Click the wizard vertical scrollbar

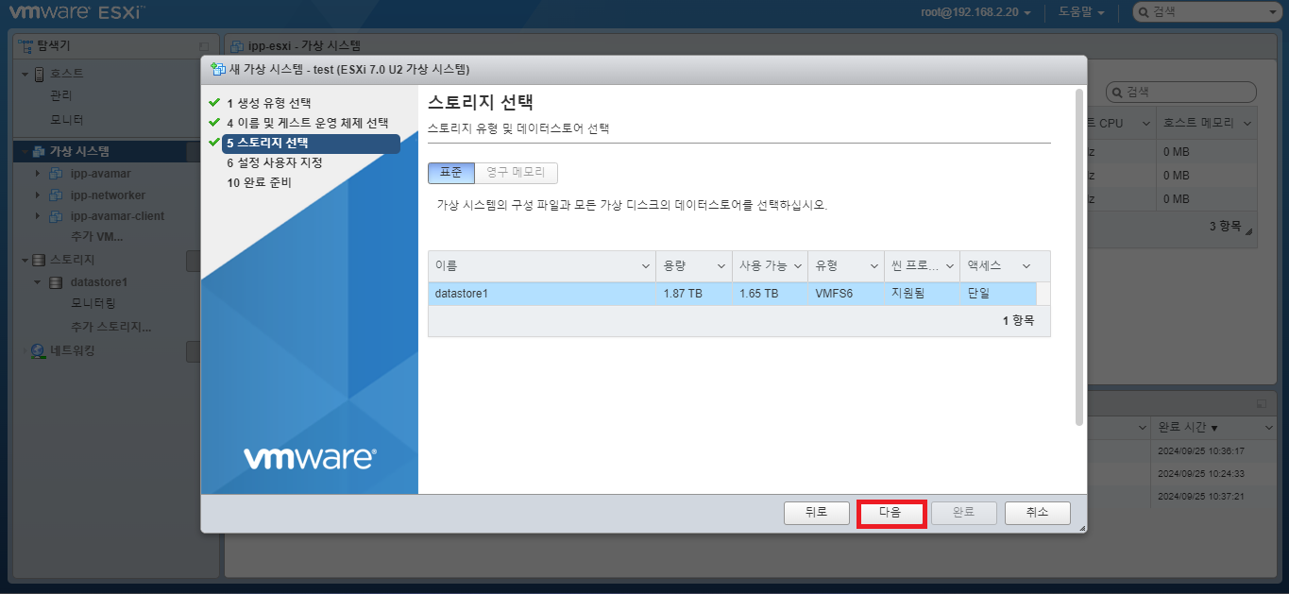click(1079, 257)
